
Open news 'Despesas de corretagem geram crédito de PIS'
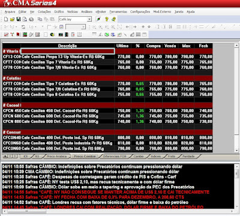click(x=89, y=177)
